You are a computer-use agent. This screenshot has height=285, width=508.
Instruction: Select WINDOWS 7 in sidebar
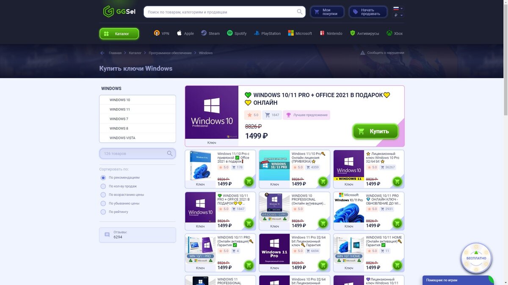tap(138, 119)
